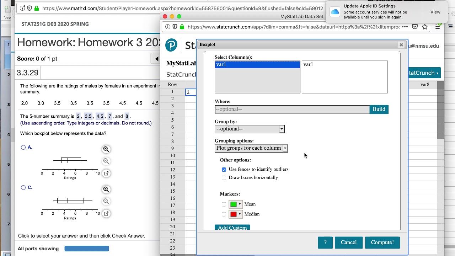
Task: Open boxplot A in a new window
Action: [x=106, y=173]
